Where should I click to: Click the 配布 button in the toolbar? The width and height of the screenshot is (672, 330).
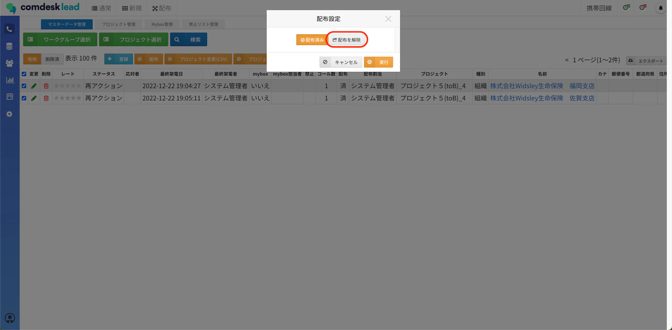tap(149, 59)
